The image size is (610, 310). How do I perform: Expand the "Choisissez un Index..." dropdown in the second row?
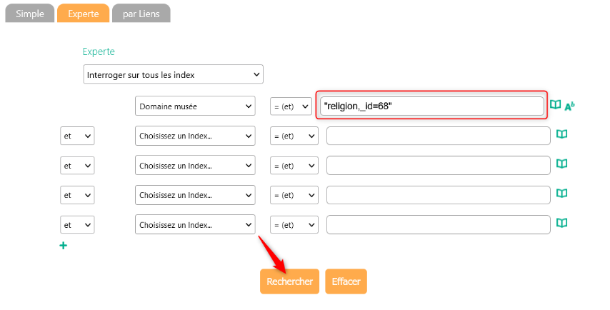pyautogui.click(x=195, y=136)
